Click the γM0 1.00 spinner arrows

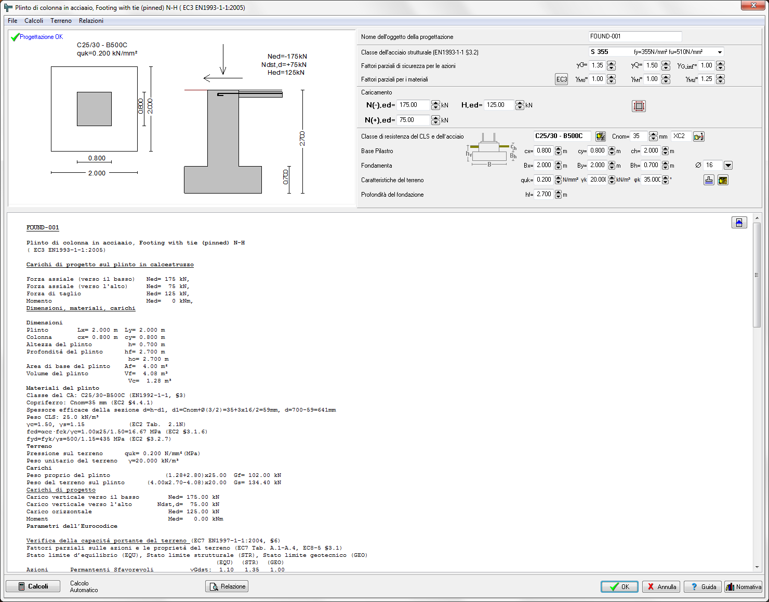(x=611, y=79)
